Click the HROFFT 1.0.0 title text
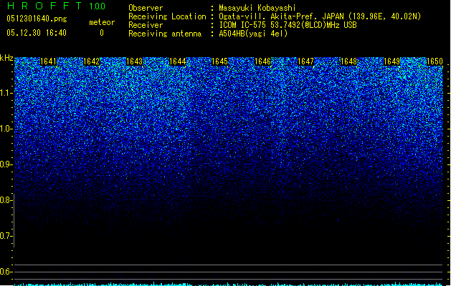 coord(57,6)
